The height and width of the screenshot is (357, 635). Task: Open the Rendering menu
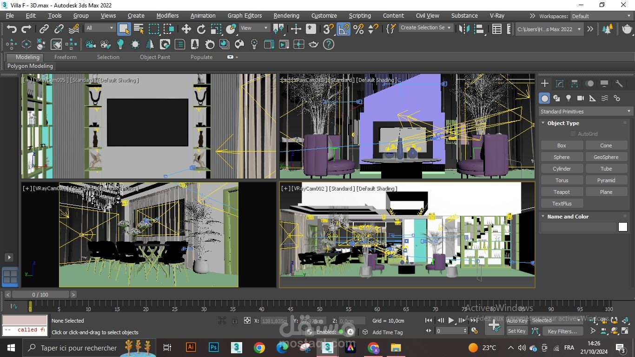pos(286,15)
